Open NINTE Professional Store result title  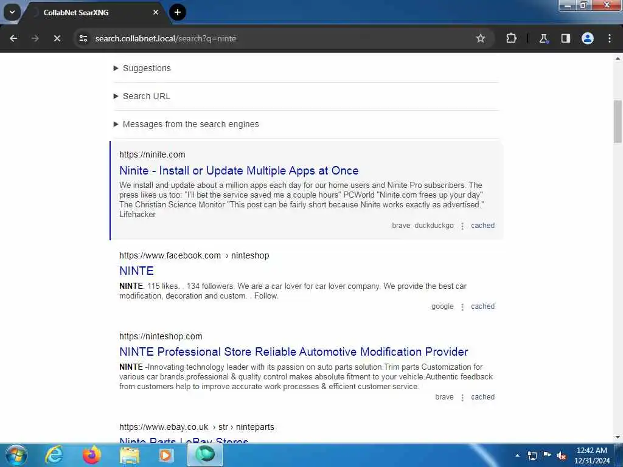pyautogui.click(x=294, y=352)
